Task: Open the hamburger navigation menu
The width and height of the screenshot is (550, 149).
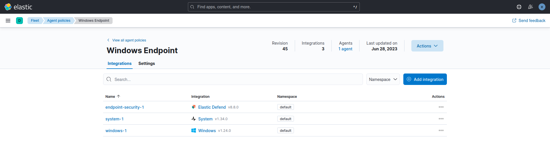Action: click(8, 21)
